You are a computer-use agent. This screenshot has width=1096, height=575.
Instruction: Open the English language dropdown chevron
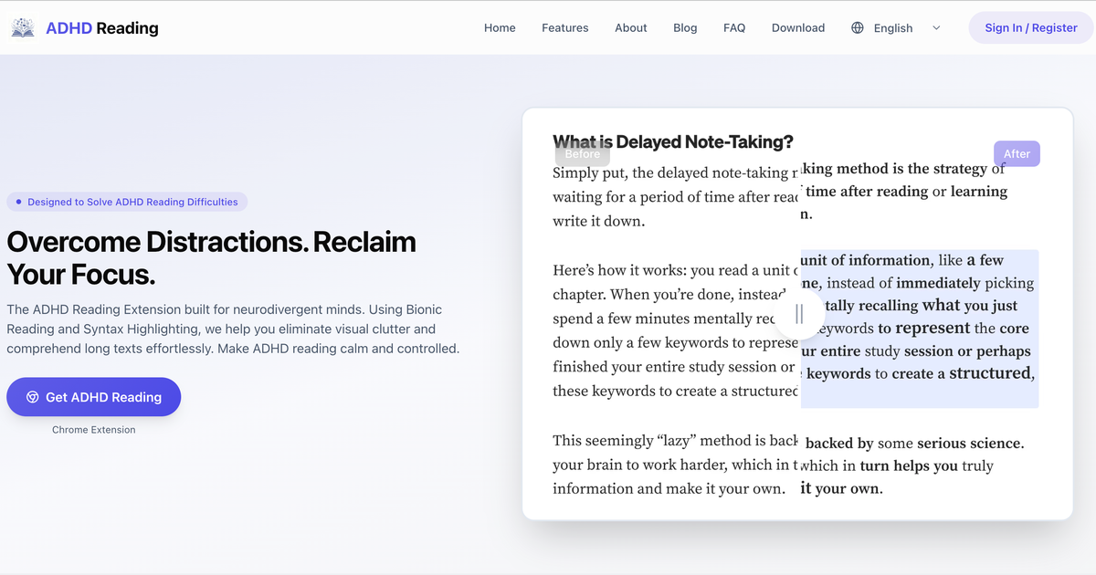935,27
